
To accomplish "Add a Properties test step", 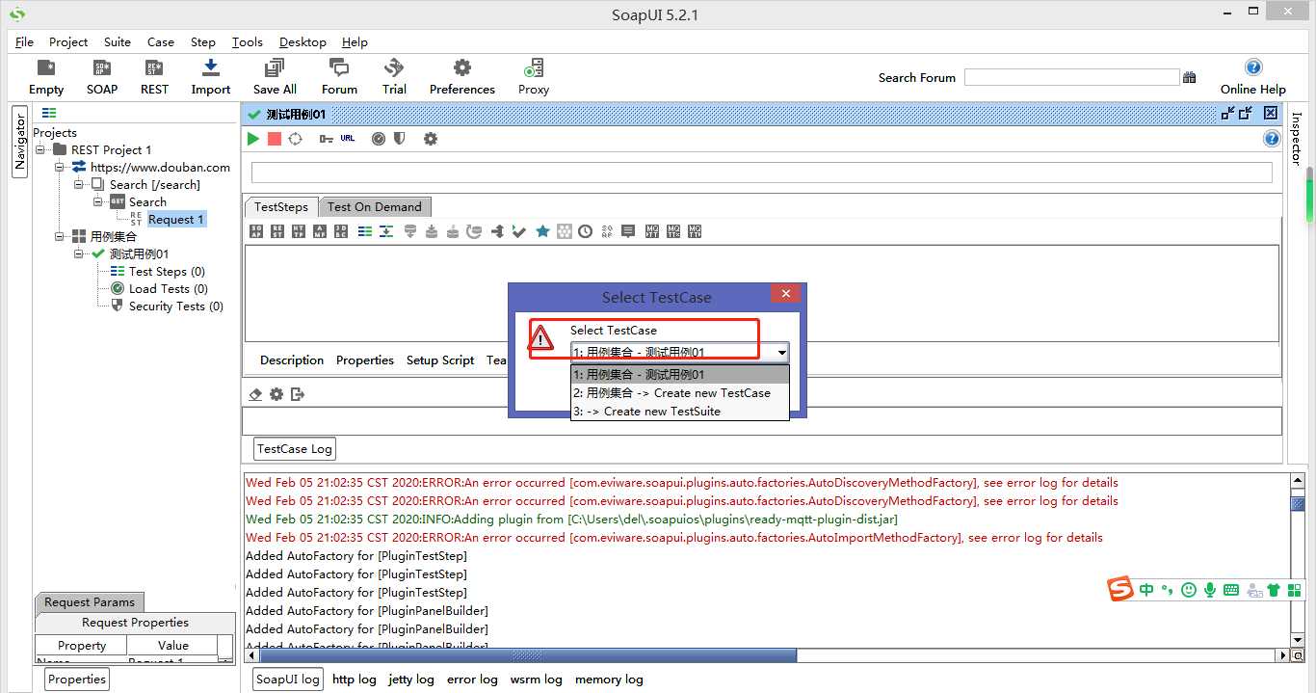I will coord(365,231).
